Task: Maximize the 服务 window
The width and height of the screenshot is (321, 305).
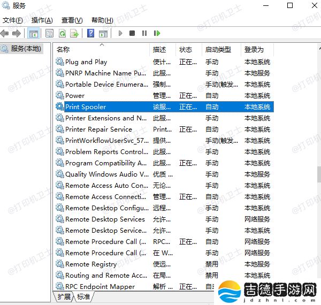Action: (290, 5)
